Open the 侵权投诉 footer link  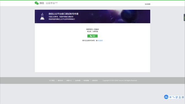click(x=95, y=81)
